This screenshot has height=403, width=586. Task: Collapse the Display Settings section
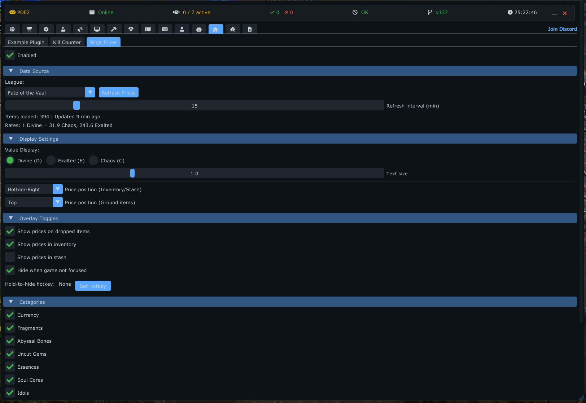[x=290, y=139]
